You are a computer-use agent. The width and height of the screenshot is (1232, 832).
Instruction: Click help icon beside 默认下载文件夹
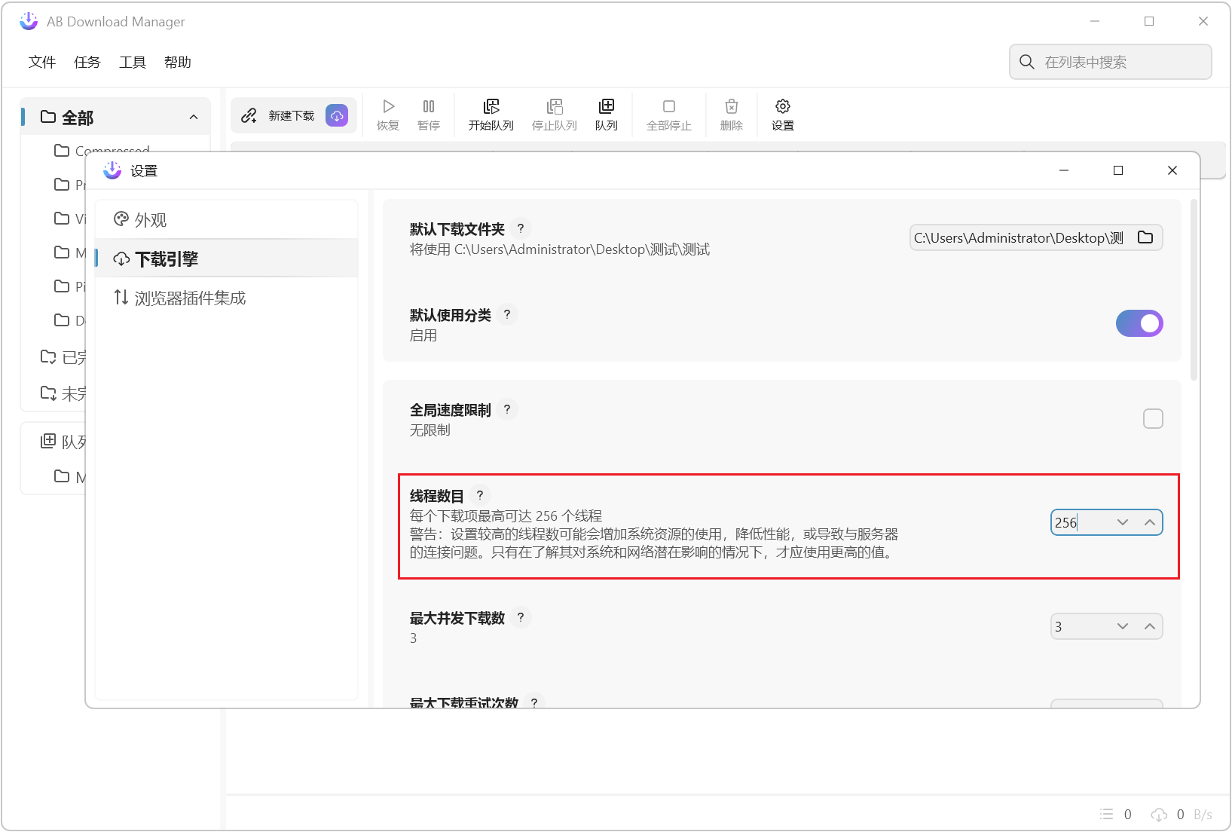[521, 228]
